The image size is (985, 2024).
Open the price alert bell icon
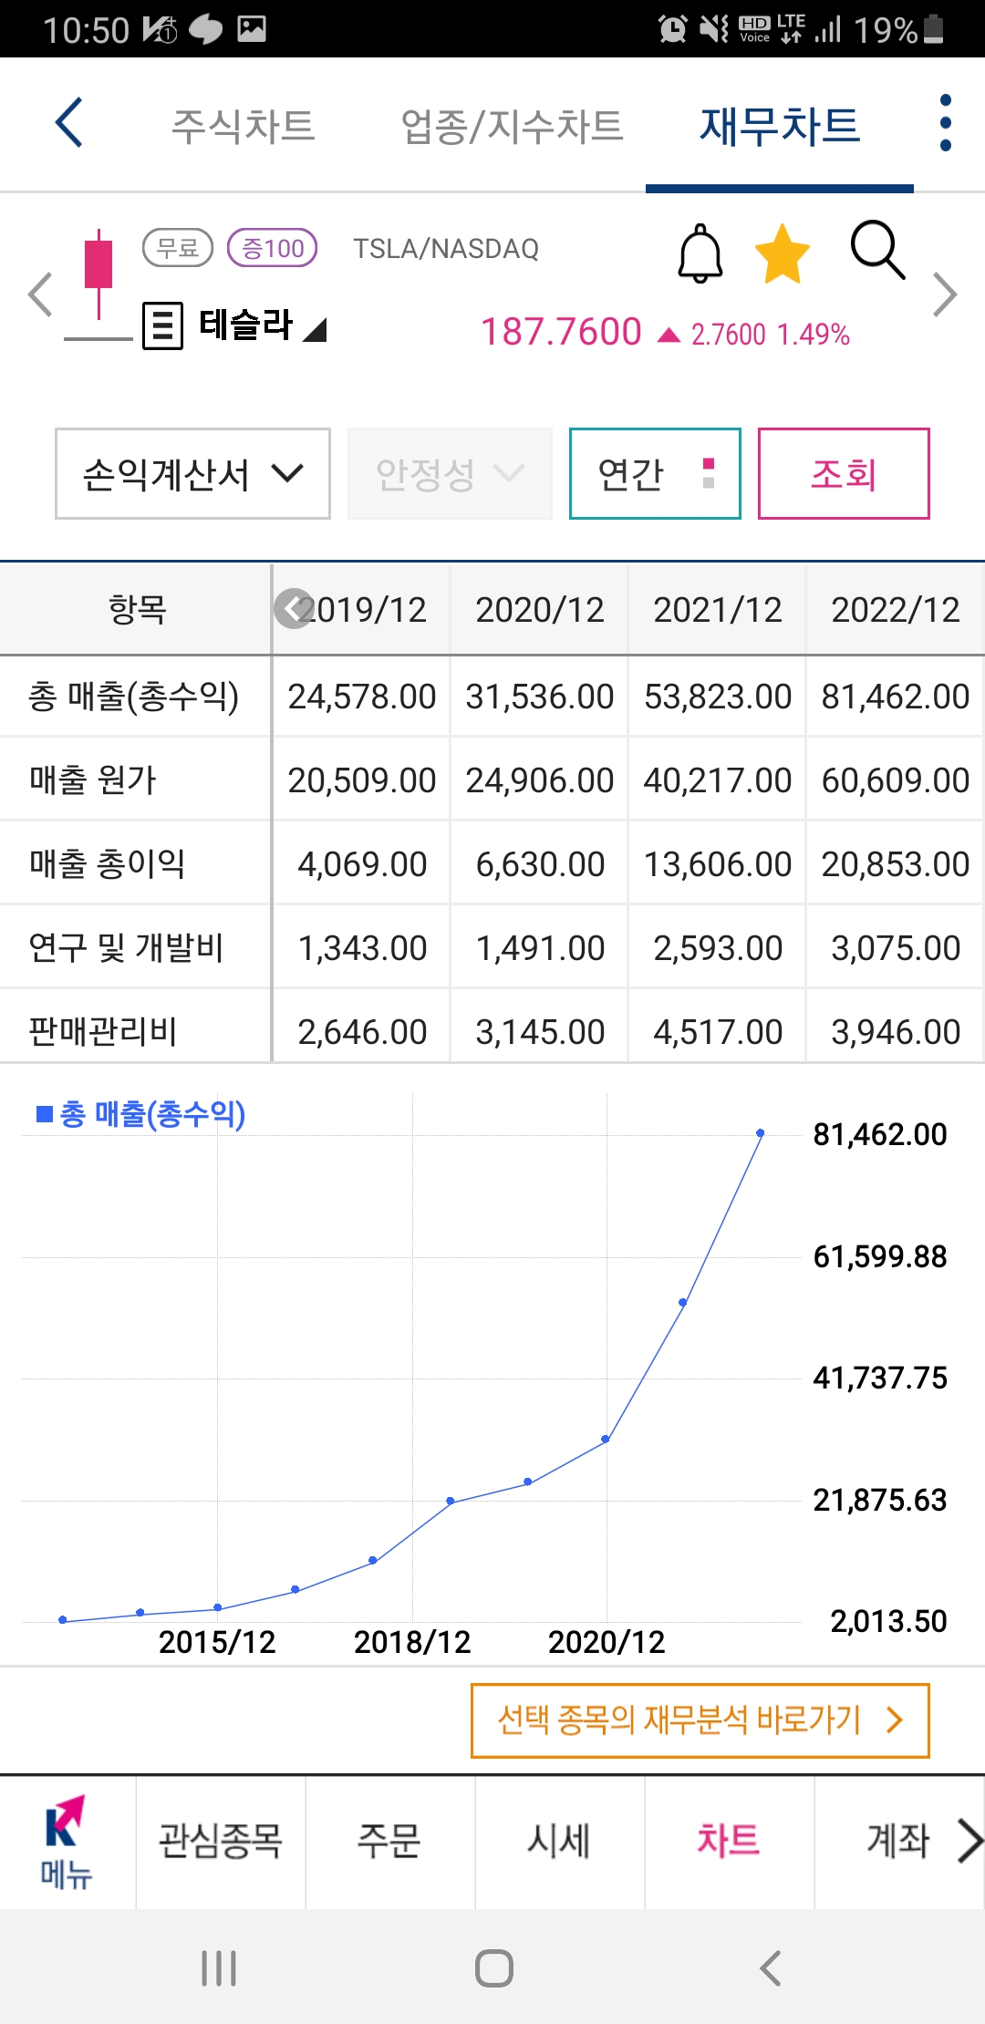[700, 253]
